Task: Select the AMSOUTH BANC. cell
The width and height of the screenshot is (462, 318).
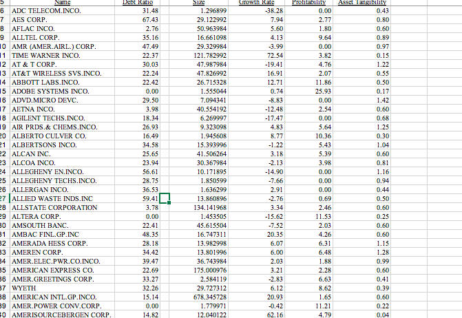Action: pos(63,226)
